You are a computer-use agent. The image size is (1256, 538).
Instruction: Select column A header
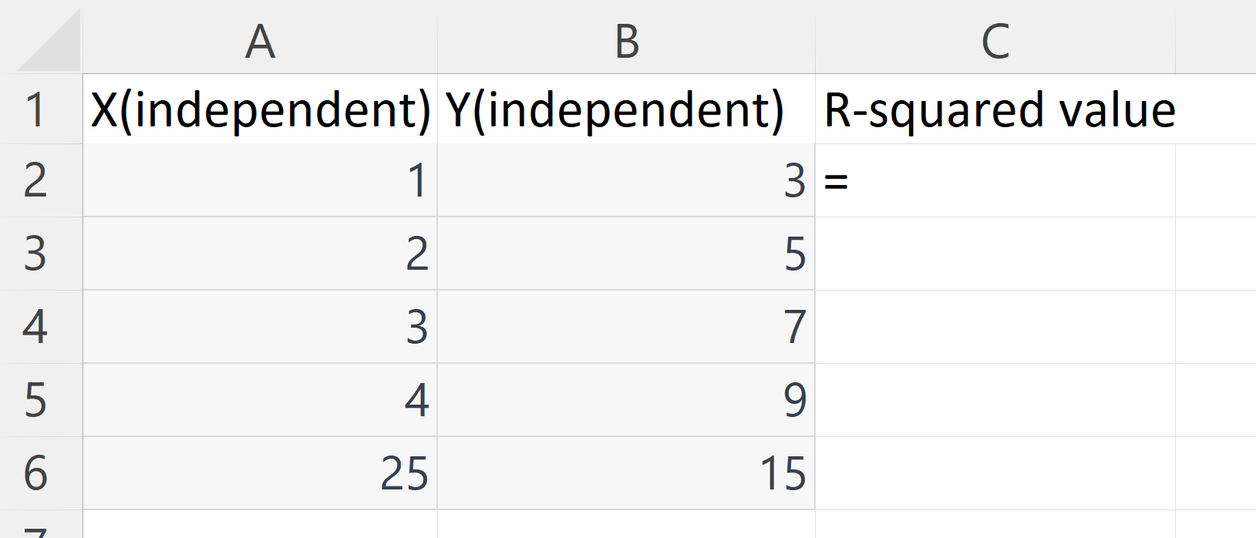pyautogui.click(x=258, y=39)
